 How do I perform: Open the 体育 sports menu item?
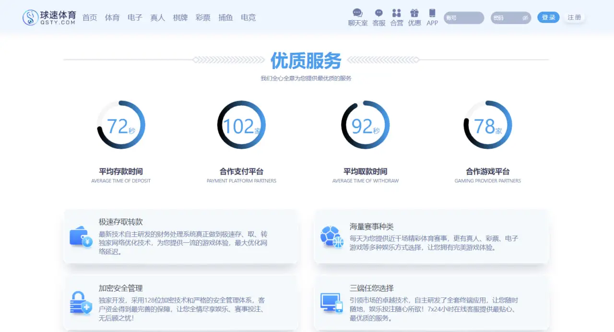(x=112, y=18)
